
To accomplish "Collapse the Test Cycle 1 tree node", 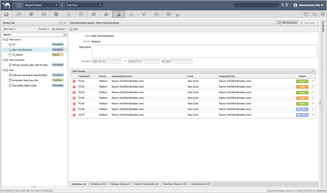I will point(3,39).
